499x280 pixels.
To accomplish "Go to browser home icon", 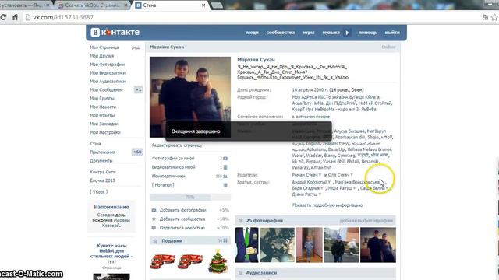I will point(15,17).
